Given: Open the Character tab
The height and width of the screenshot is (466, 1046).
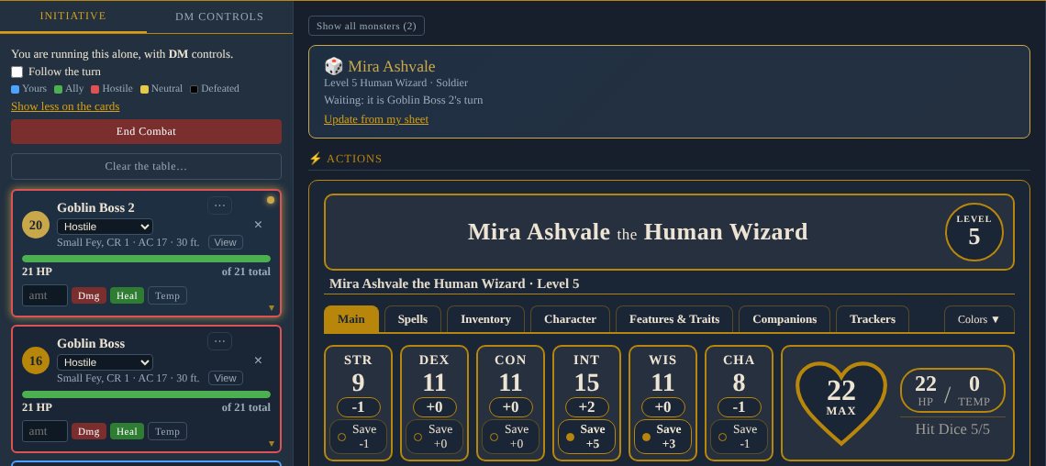Looking at the screenshot, I should pyautogui.click(x=570, y=318).
